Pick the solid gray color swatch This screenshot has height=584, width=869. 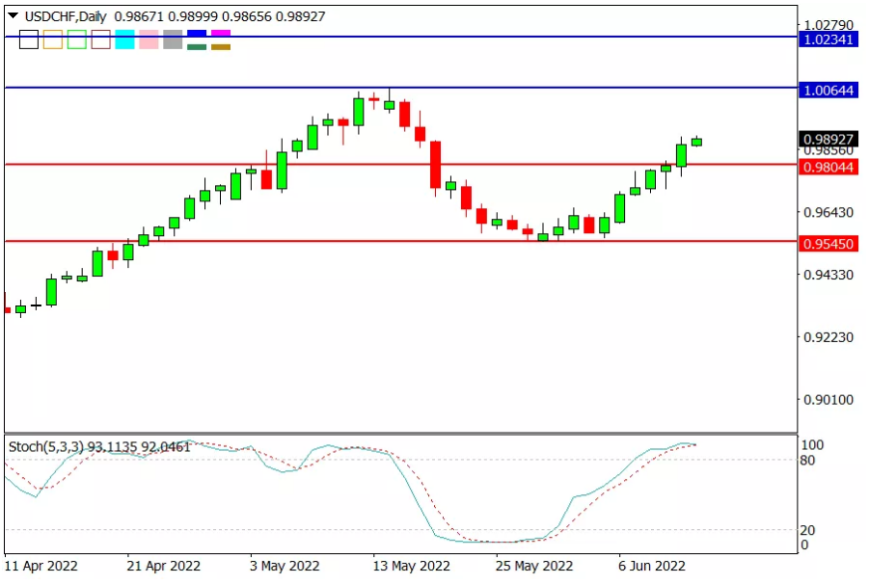click(x=173, y=40)
